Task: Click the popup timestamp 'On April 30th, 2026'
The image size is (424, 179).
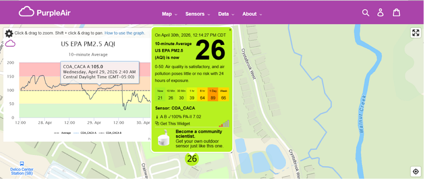Action: [x=190, y=35]
